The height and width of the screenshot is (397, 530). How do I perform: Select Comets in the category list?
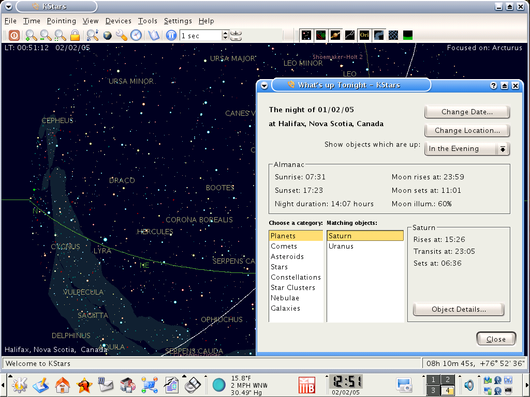click(x=284, y=246)
